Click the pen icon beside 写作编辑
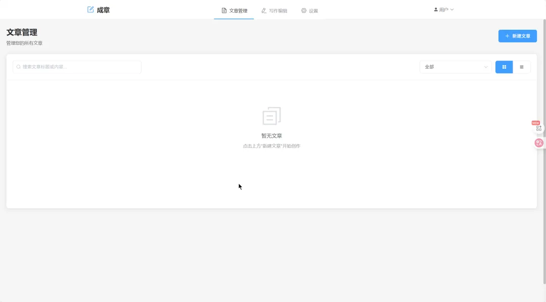 (x=264, y=11)
